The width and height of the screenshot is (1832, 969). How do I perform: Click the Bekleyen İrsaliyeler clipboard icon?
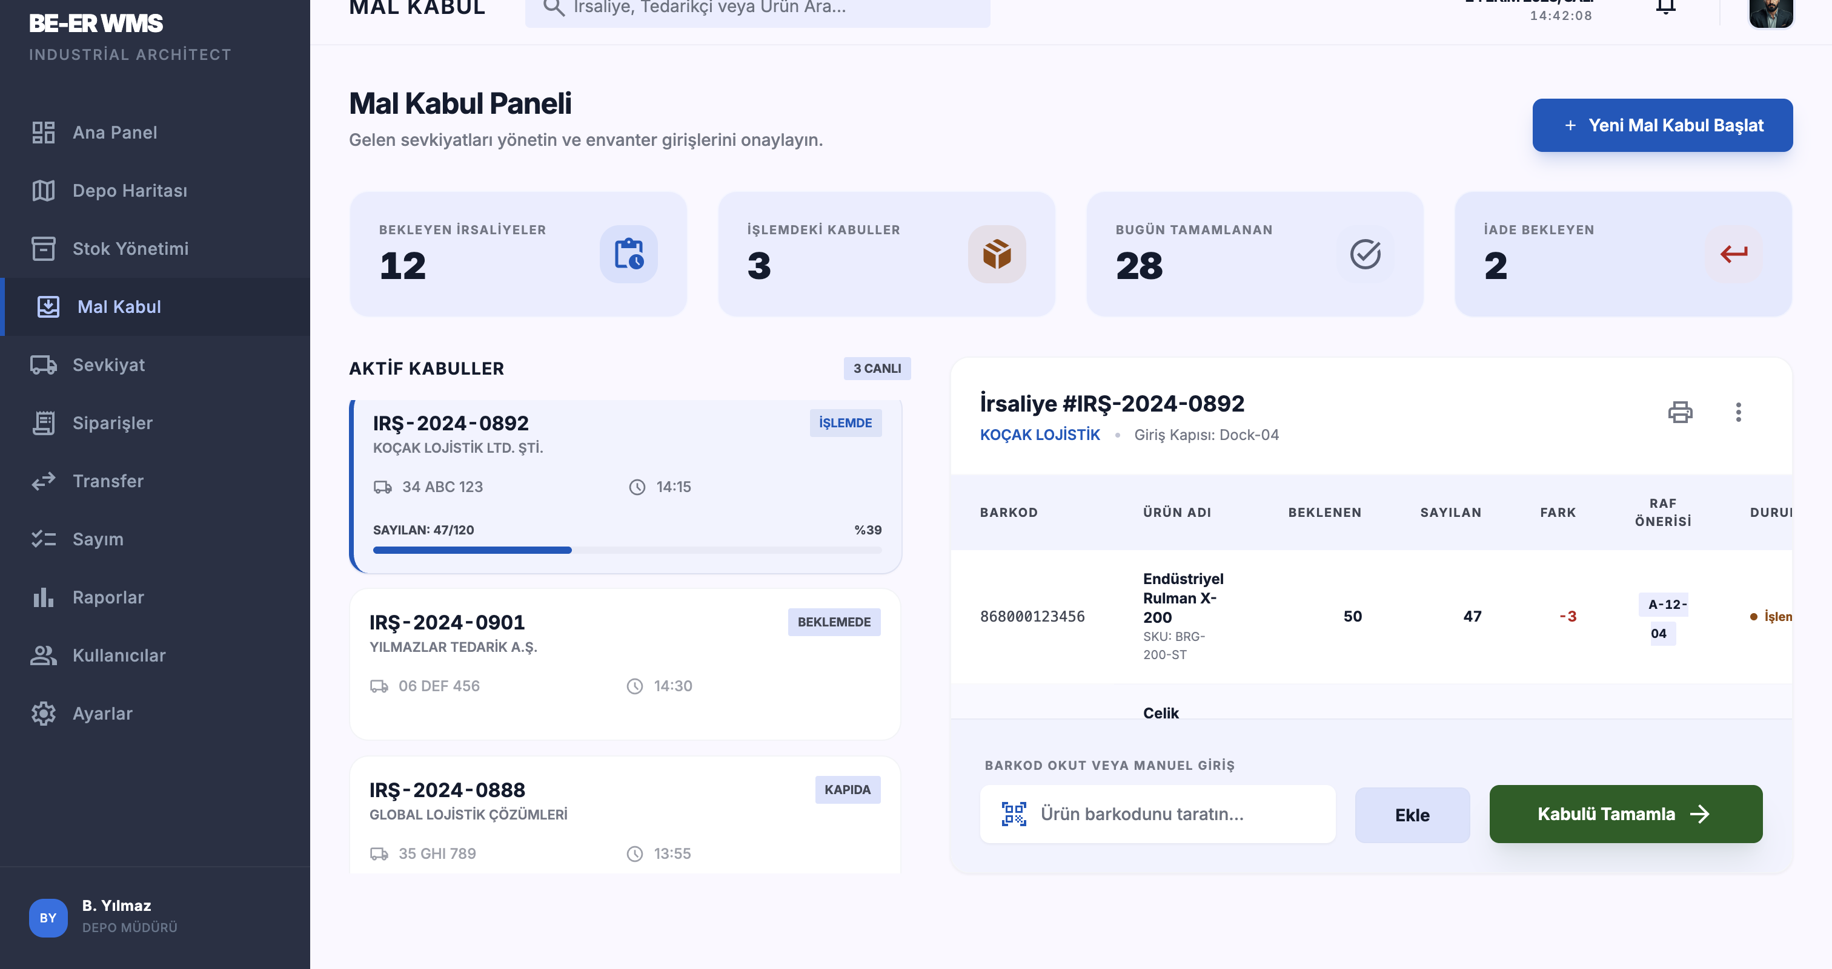tap(629, 254)
